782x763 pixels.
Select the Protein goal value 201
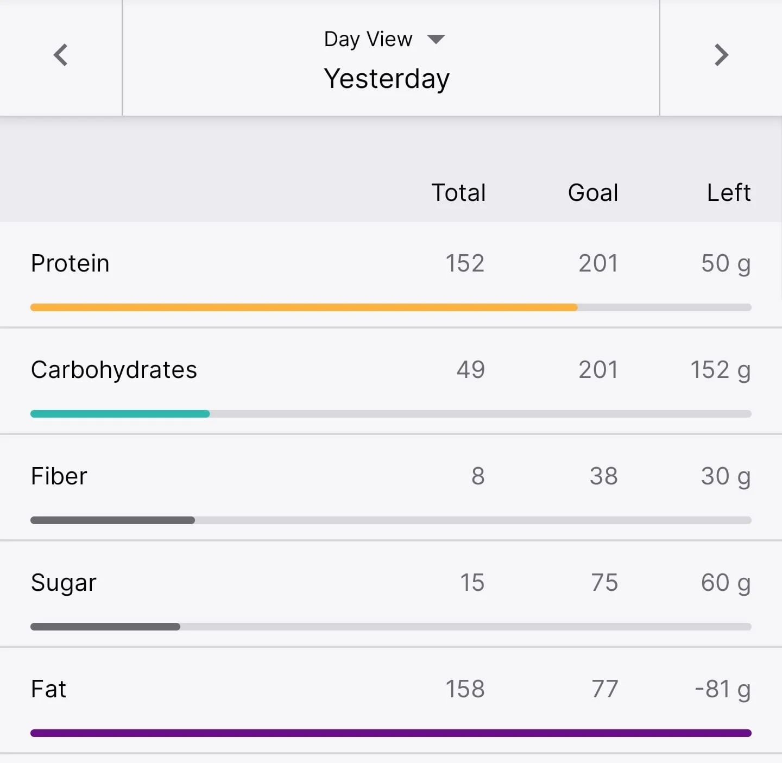click(x=598, y=263)
